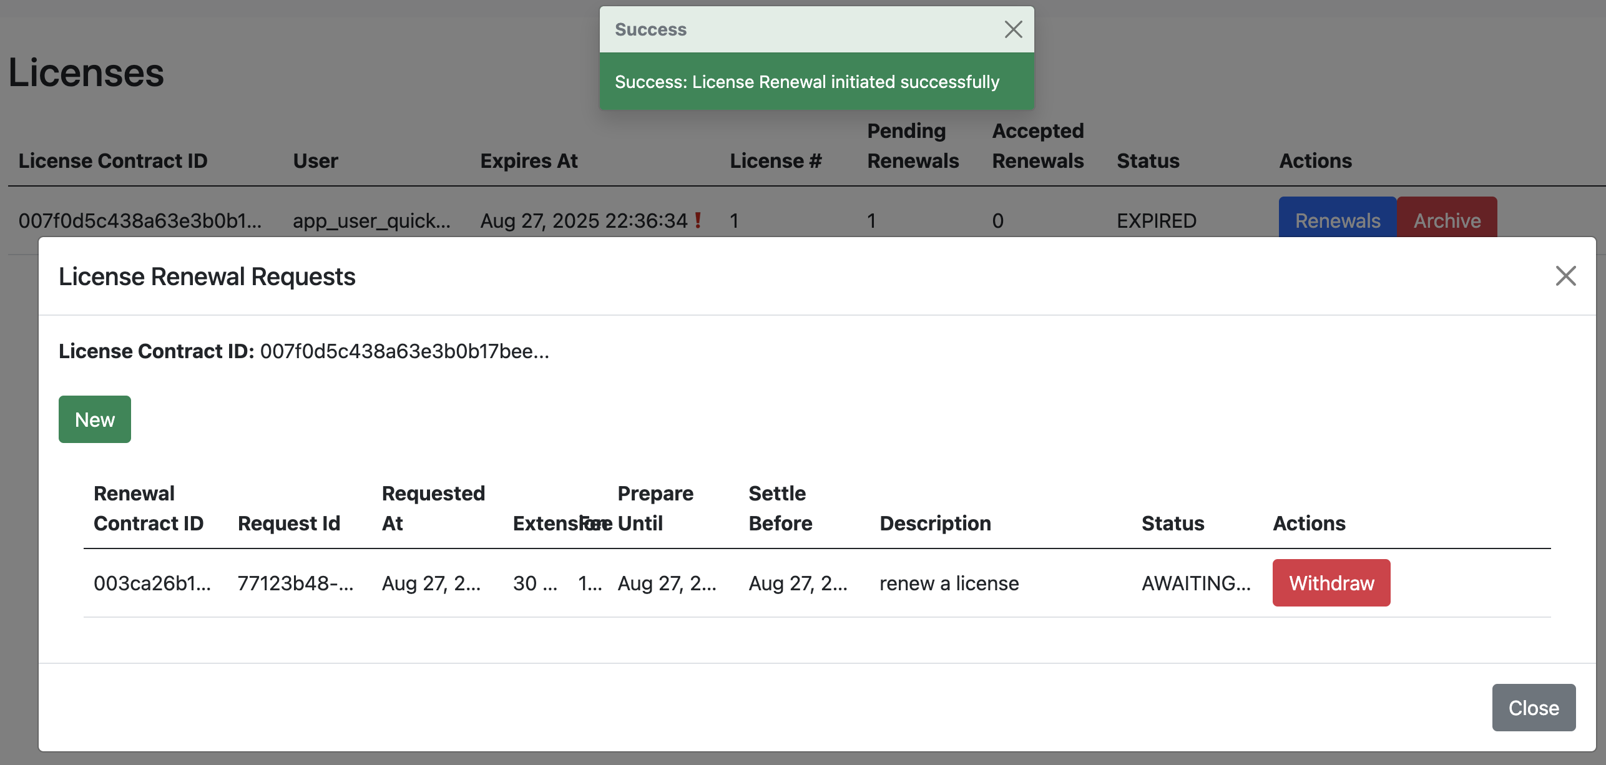This screenshot has height=765, width=1606.
Task: Click the app_user_quick user cell
Action: [x=371, y=221]
